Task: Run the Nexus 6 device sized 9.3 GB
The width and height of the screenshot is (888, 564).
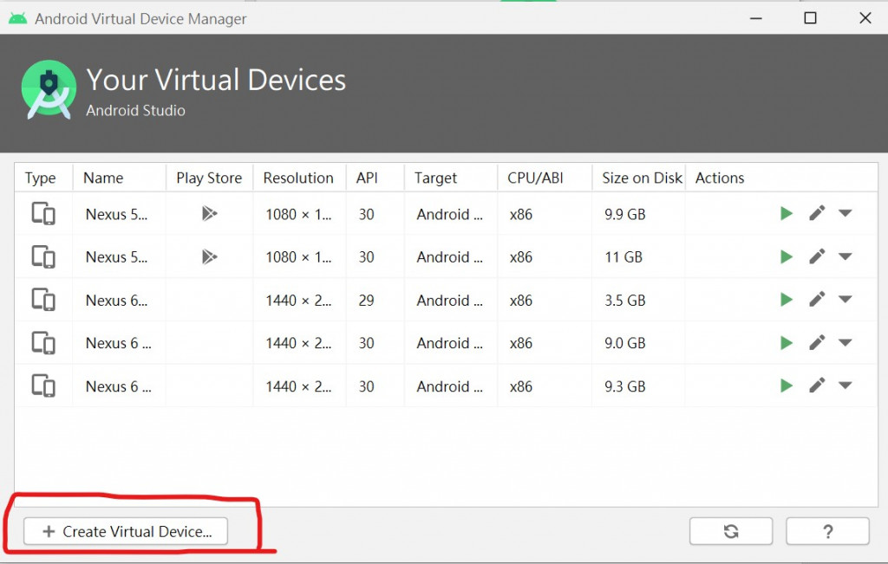Action: [786, 386]
